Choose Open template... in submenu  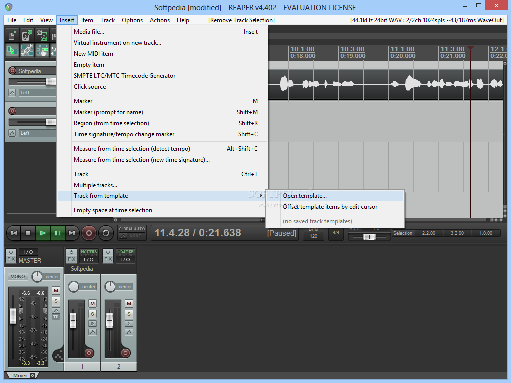[335, 196]
